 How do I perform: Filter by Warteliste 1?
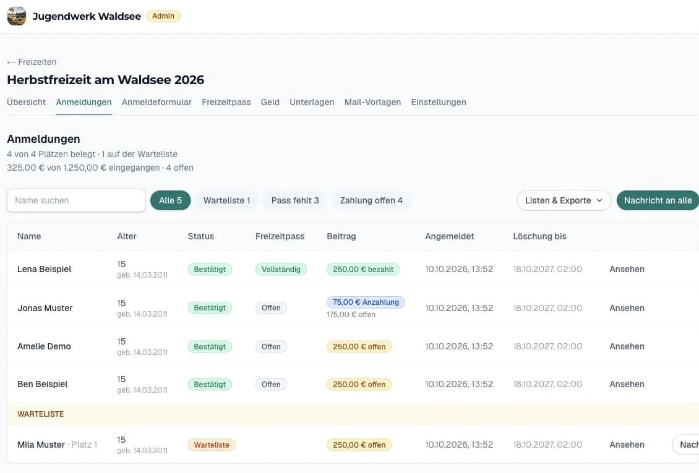click(226, 200)
